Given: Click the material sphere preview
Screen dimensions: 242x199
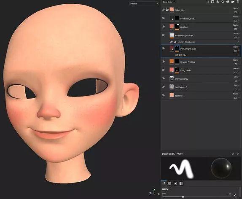Looking at the screenshot, I should click(x=221, y=168).
